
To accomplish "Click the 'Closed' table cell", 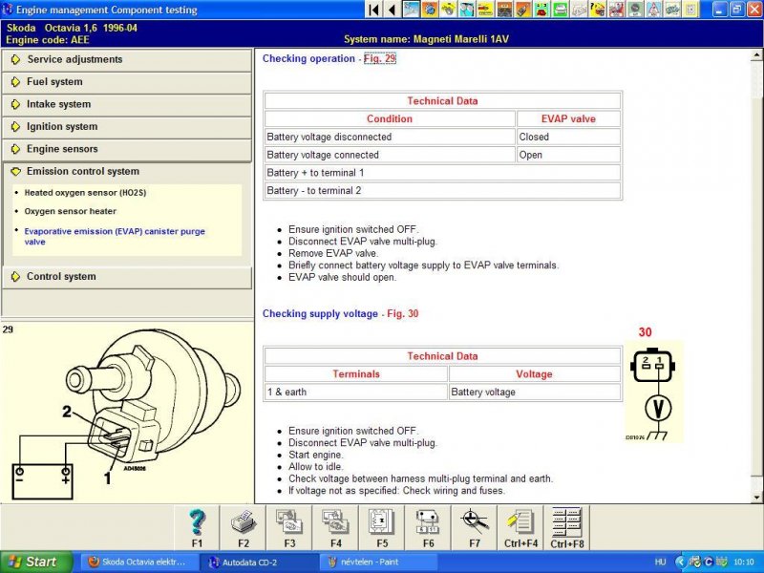I will [x=568, y=137].
